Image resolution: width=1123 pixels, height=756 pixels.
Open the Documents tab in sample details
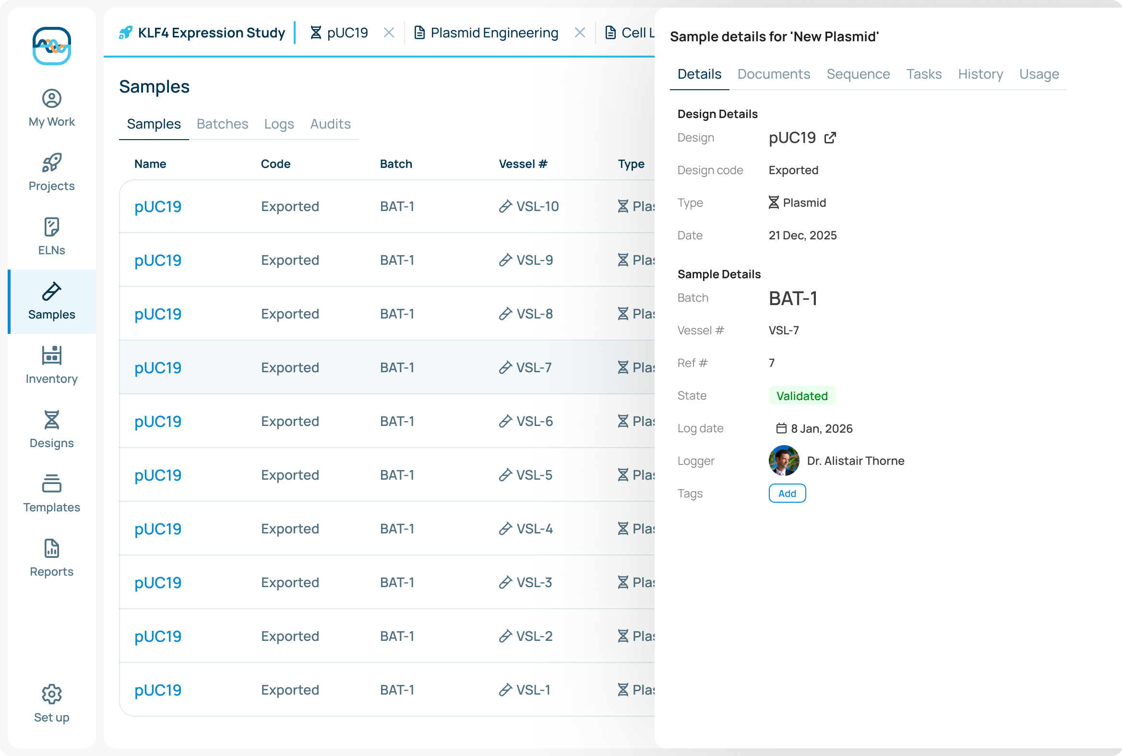coord(774,74)
